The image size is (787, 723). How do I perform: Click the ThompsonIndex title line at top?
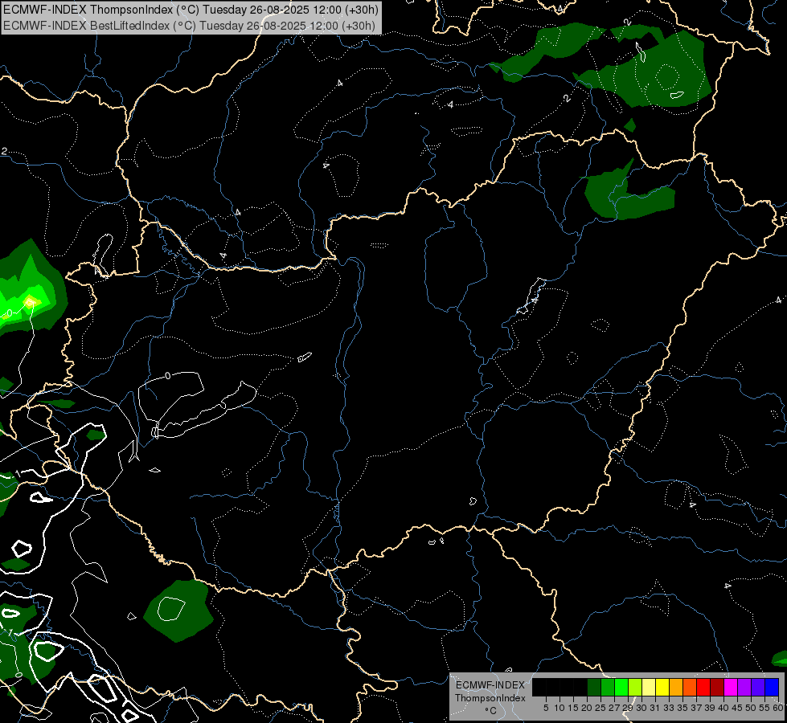pyautogui.click(x=191, y=10)
